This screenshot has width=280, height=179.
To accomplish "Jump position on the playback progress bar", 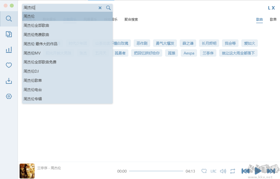I will (x=156, y=171).
